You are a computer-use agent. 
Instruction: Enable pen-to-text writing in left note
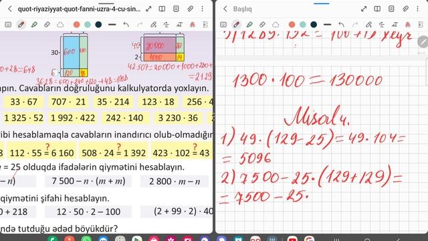click(153, 25)
